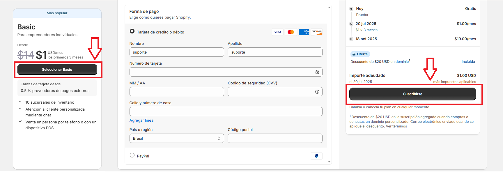This screenshot has height=172, width=503.
Task: Click the Importe adeudado label
Action: point(367,76)
